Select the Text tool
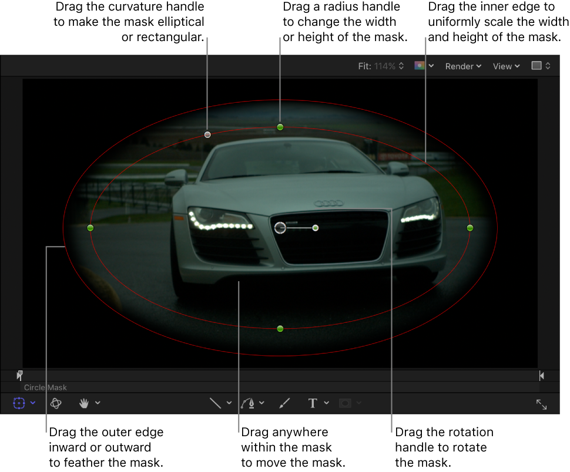Viewport: 570px width, 472px height. coord(312,403)
